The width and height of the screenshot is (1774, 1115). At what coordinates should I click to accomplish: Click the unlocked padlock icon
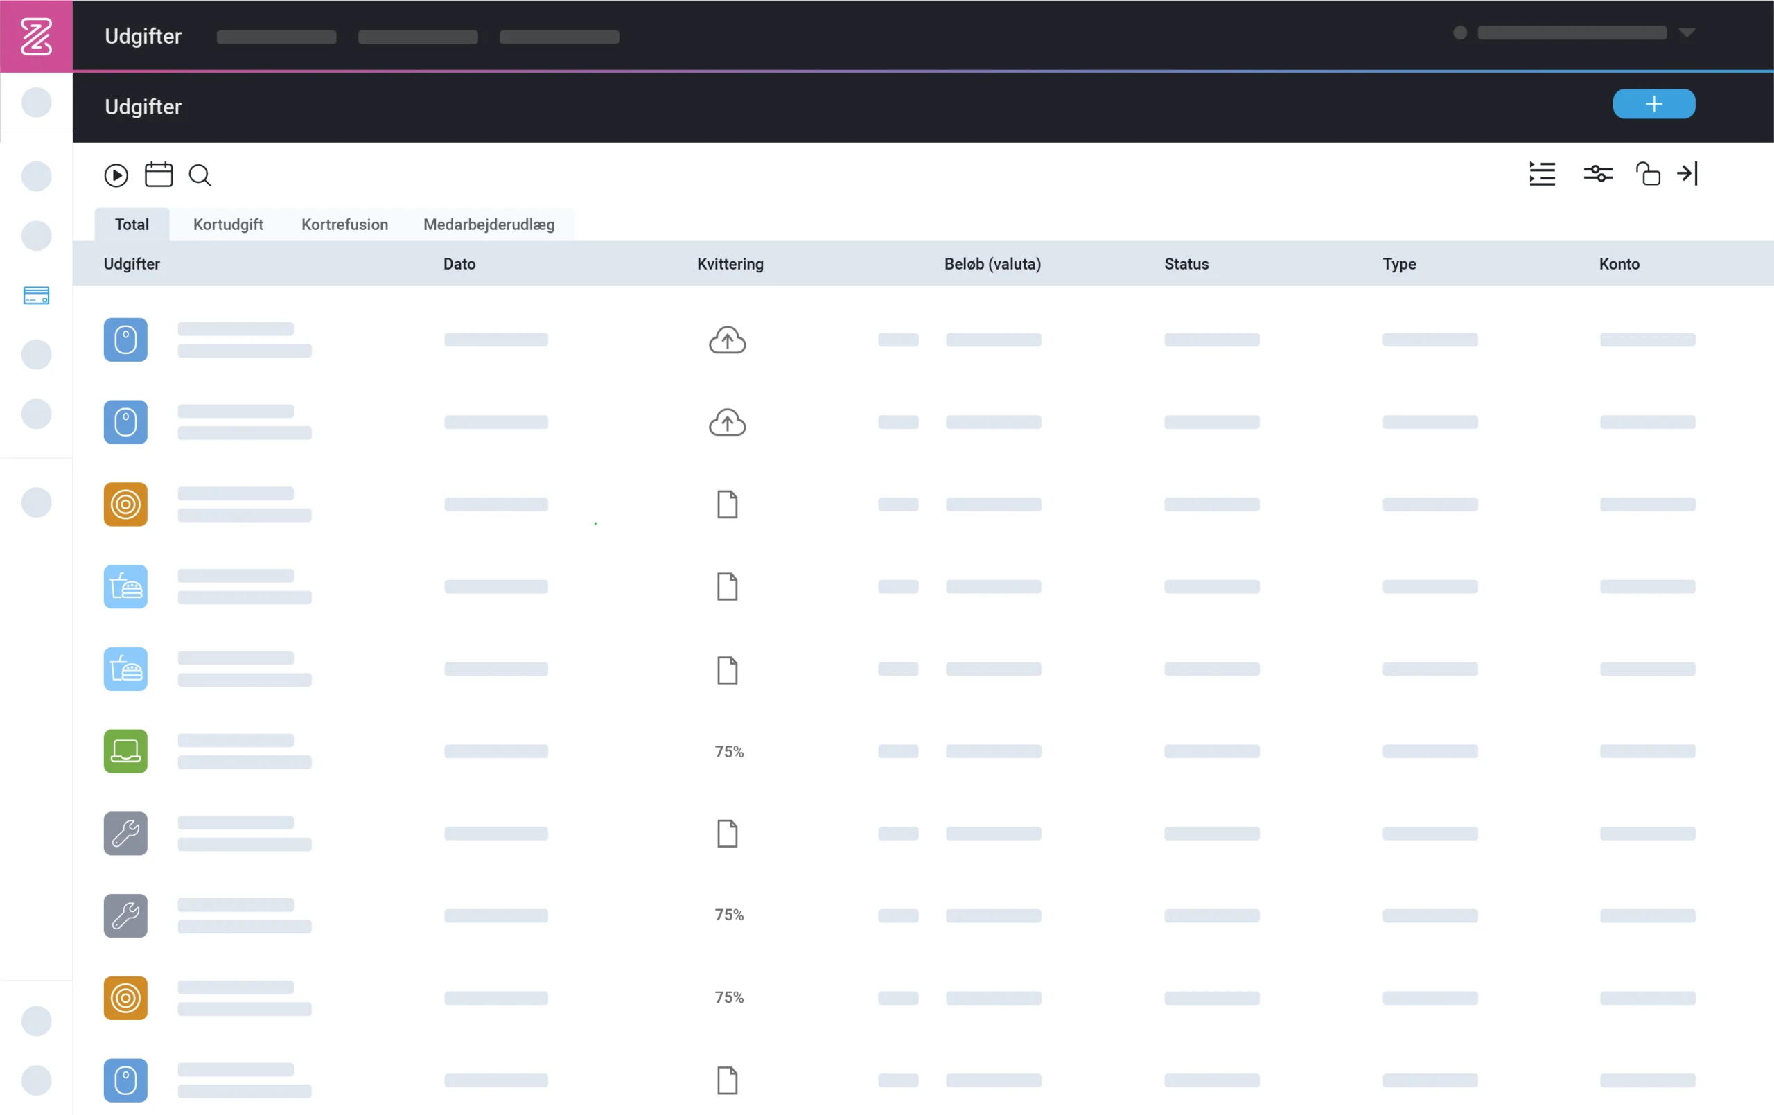pyautogui.click(x=1647, y=174)
